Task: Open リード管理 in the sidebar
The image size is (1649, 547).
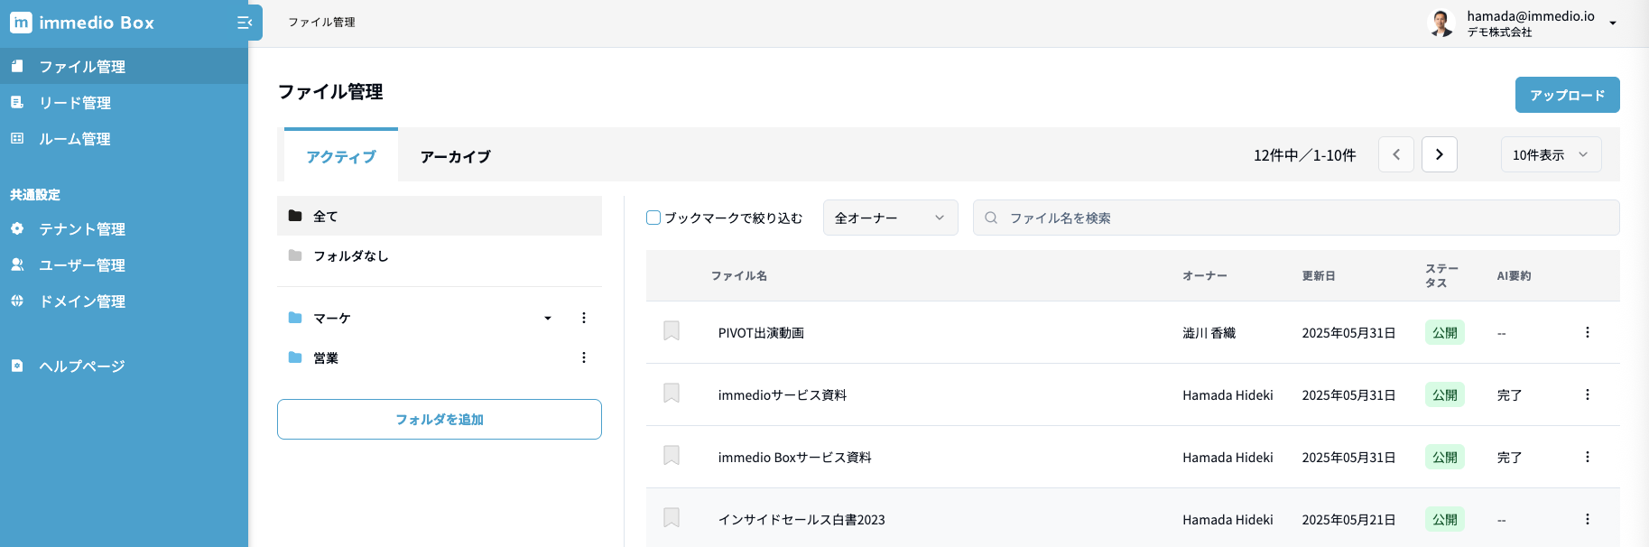Action: tap(75, 103)
